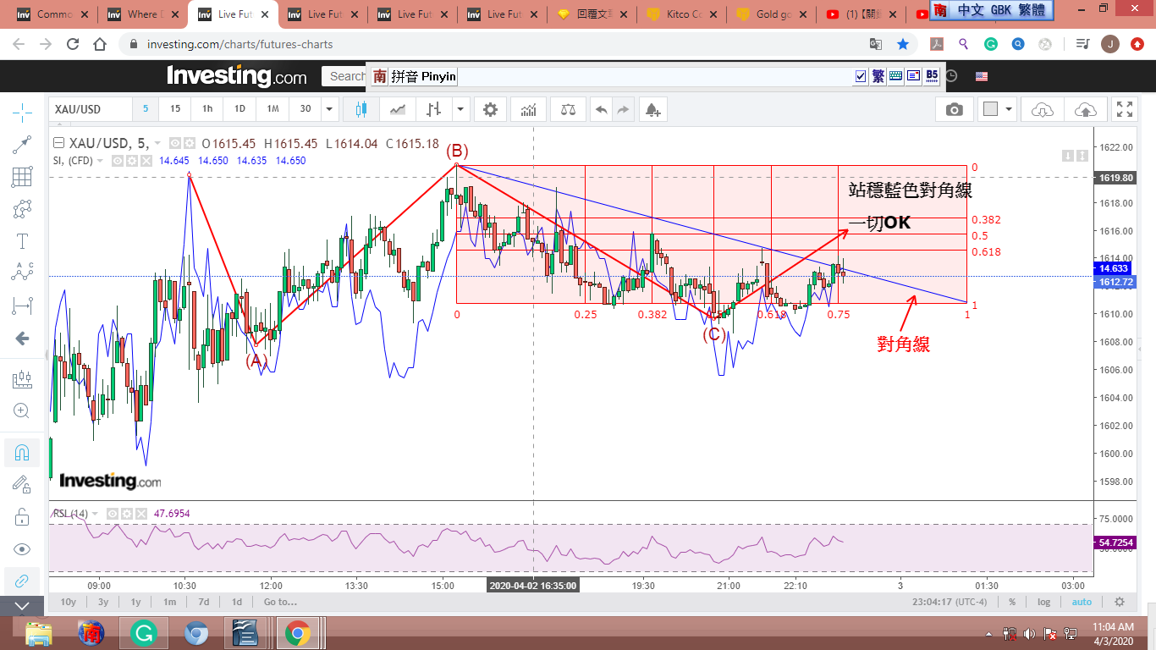Select the 15 minute interval
1156x650 pixels.
[x=175, y=109]
